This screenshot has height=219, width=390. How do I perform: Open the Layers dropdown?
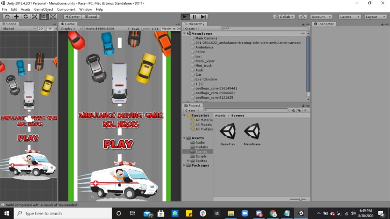349,16
